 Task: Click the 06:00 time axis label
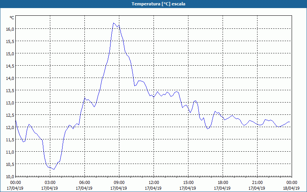click(x=85, y=183)
